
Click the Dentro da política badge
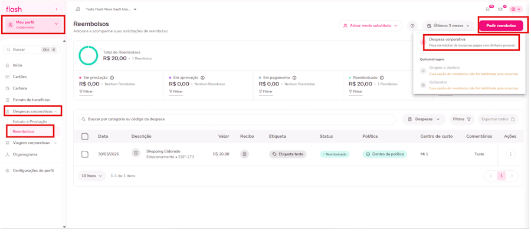385,154
